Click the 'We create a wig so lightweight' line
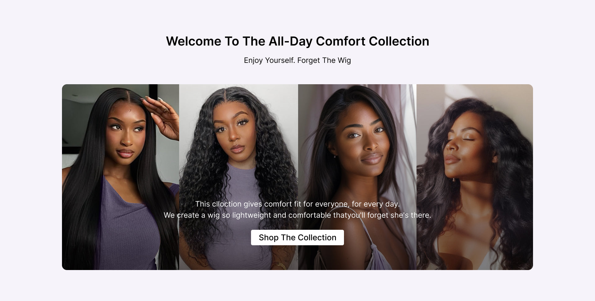The width and height of the screenshot is (595, 301). coord(297,215)
